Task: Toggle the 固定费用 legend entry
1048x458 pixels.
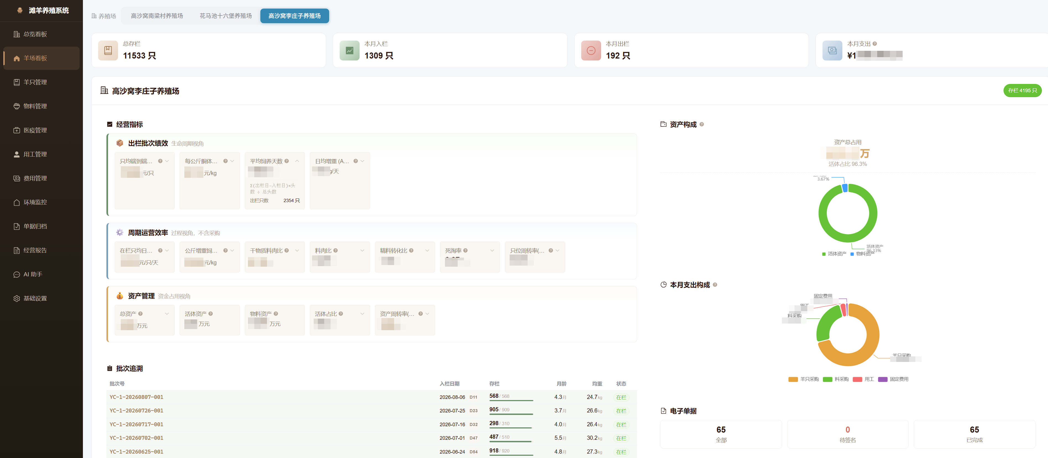Action: point(893,380)
